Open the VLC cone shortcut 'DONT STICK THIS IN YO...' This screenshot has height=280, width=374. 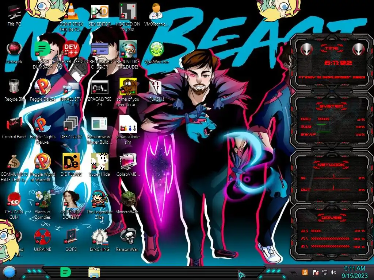coord(71,17)
